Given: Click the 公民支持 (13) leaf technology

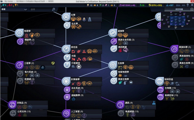Looking at the screenshot, I should coord(28,113).
